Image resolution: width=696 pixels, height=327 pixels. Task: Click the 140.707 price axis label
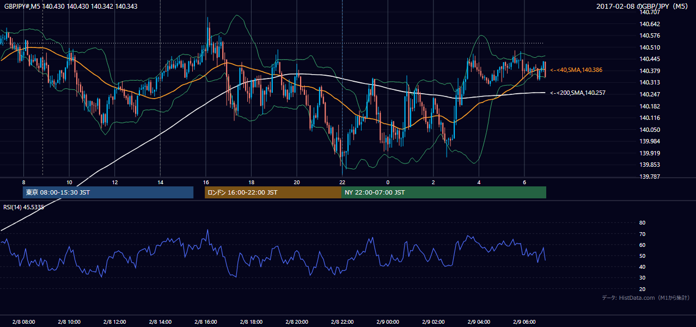tap(650, 12)
